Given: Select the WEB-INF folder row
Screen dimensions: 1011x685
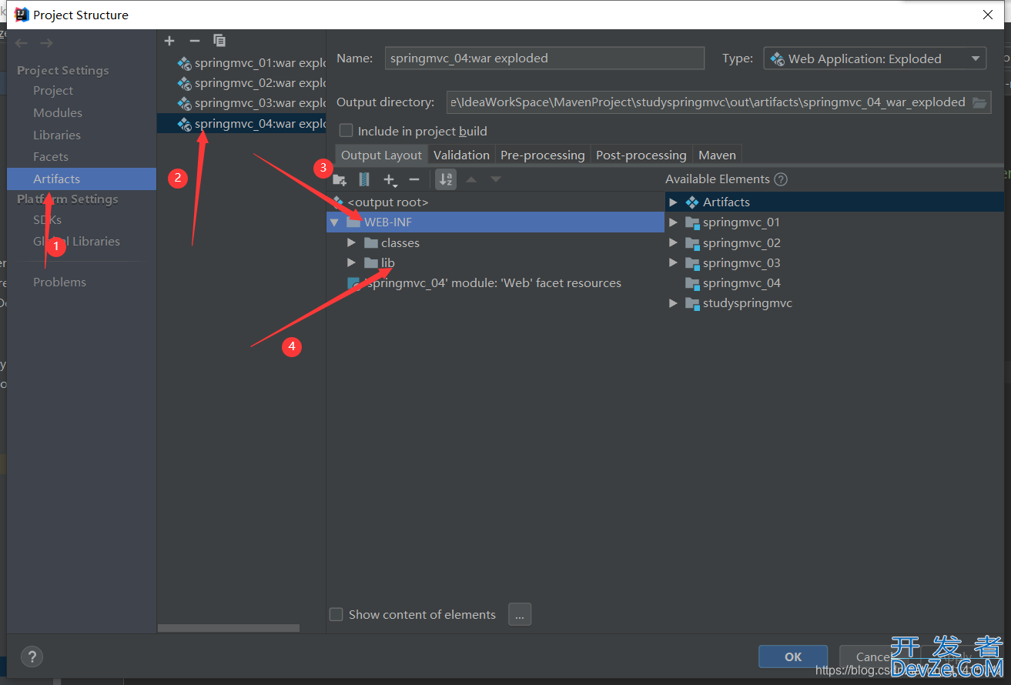Looking at the screenshot, I should 495,222.
